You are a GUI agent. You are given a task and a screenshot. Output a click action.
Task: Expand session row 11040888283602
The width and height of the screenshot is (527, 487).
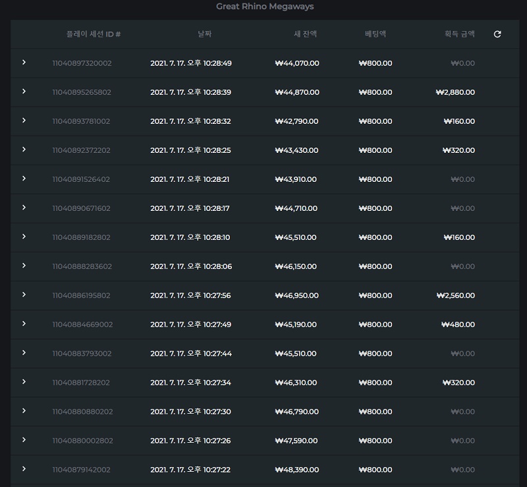[24, 266]
